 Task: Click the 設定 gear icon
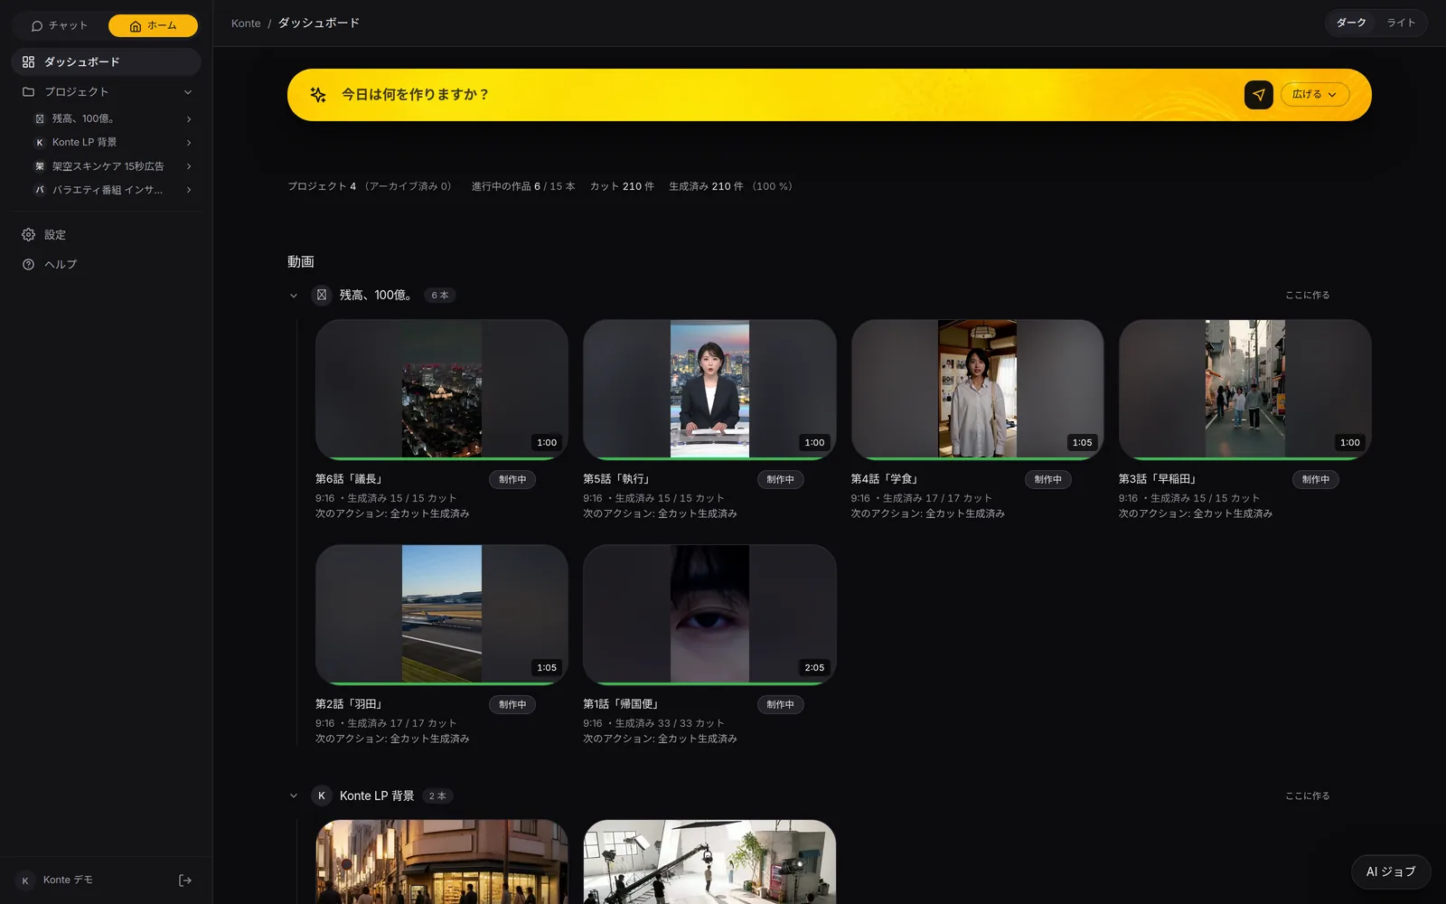pyautogui.click(x=28, y=235)
